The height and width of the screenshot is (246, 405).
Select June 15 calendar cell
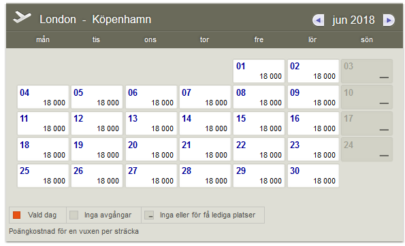click(x=259, y=123)
